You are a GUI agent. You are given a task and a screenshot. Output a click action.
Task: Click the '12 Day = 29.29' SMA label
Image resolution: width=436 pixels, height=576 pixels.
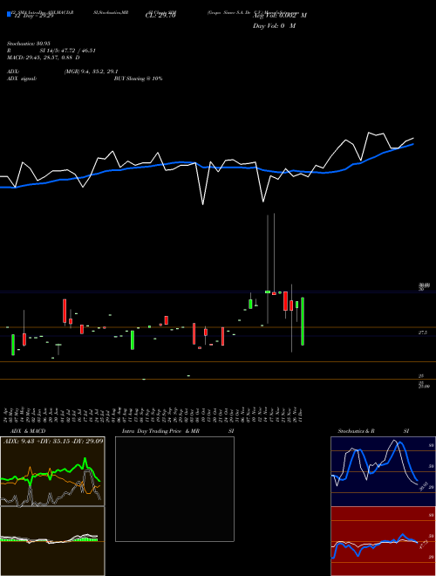[34, 17]
